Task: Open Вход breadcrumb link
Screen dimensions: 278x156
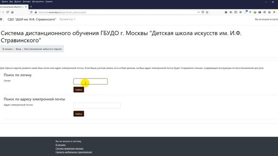Action: [18, 49]
